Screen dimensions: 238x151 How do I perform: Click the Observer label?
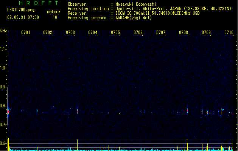[77, 4]
